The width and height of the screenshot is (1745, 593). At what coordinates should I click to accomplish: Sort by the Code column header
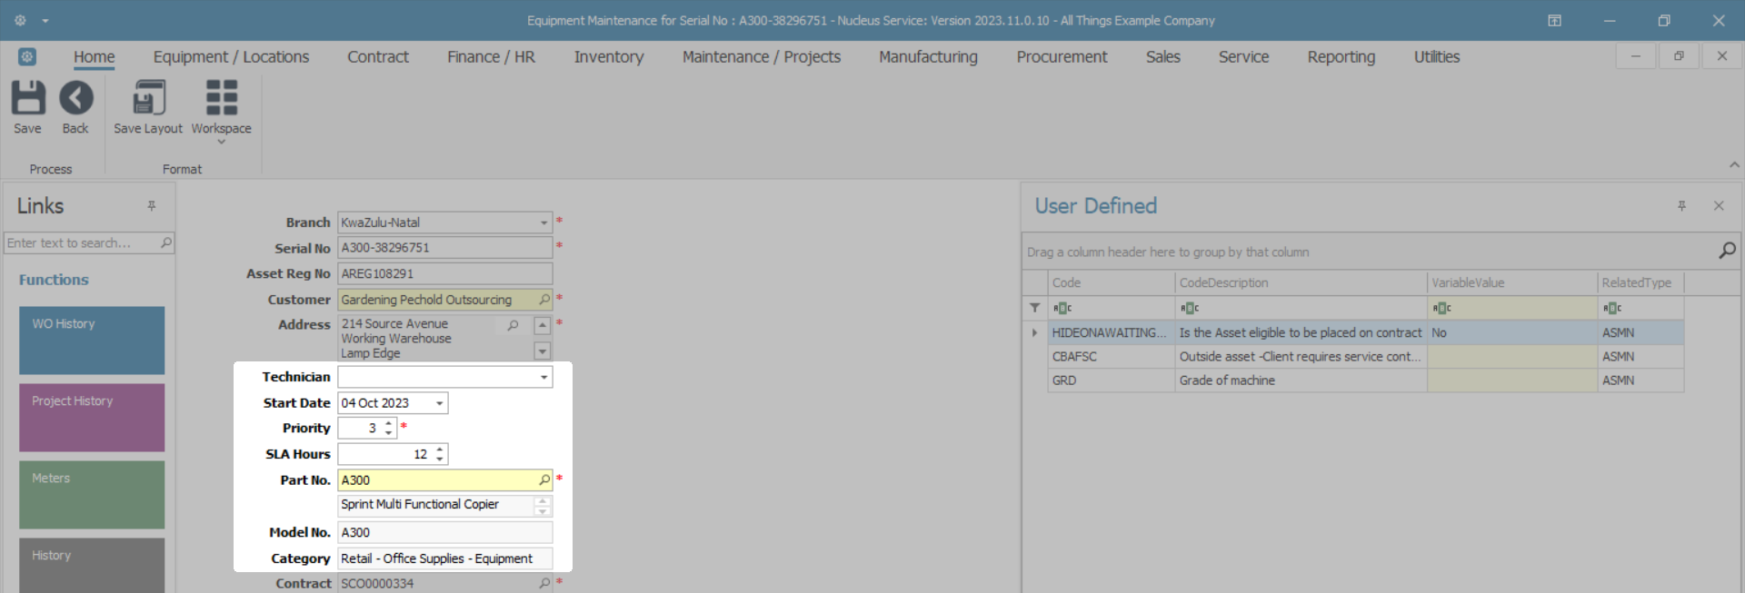pyautogui.click(x=1111, y=282)
